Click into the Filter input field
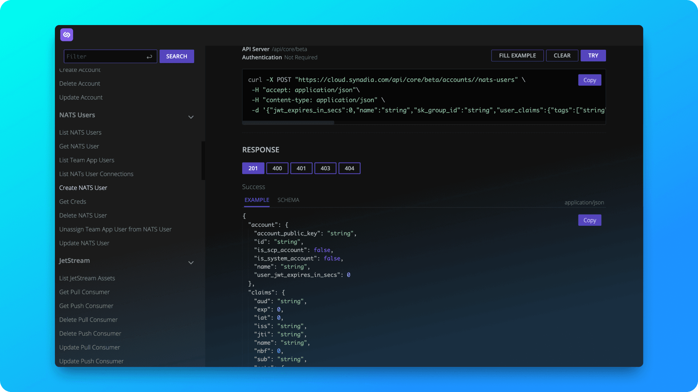Image resolution: width=698 pixels, height=392 pixels. (x=105, y=57)
